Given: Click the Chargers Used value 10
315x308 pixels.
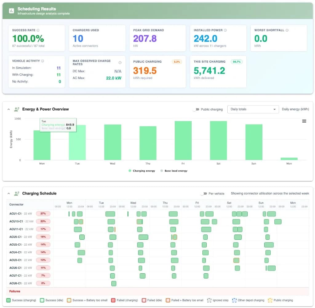Looking at the screenshot, I should pos(78,38).
